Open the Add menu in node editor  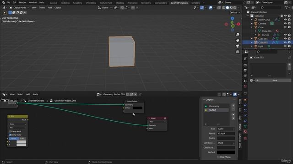click(x=28, y=94)
